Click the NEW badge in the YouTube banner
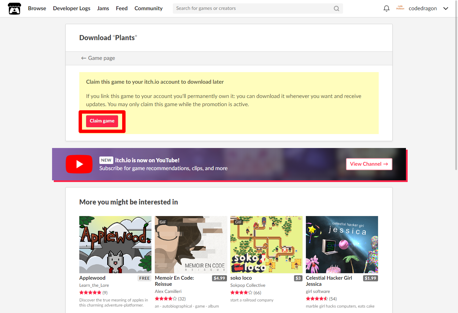This screenshot has width=458, height=313. 106,160
